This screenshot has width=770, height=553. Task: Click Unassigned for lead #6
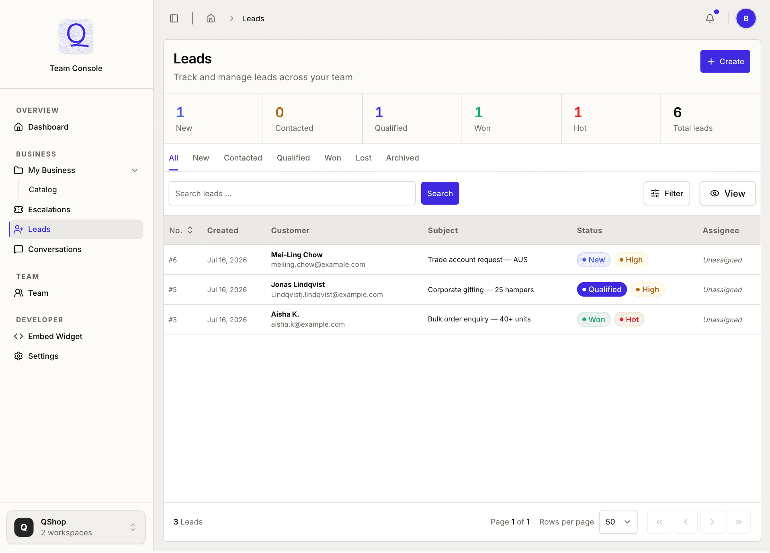(722, 260)
